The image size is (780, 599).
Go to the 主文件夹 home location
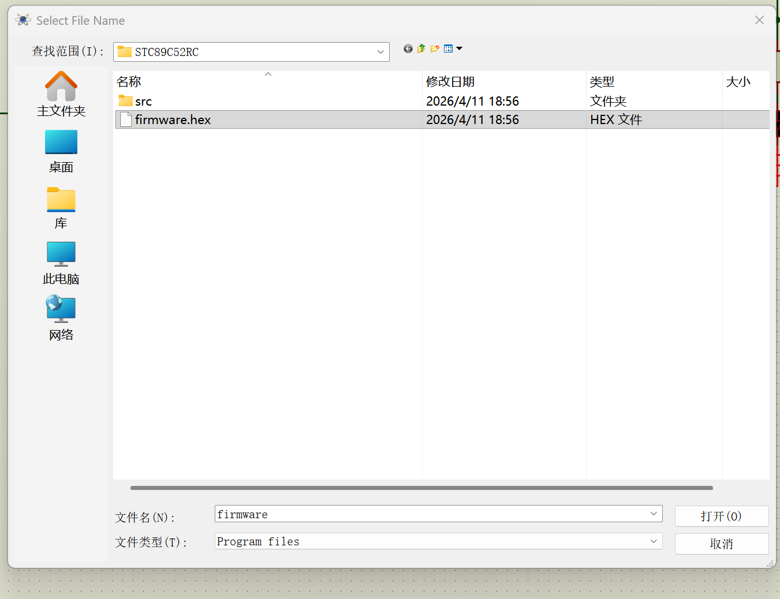coord(61,95)
